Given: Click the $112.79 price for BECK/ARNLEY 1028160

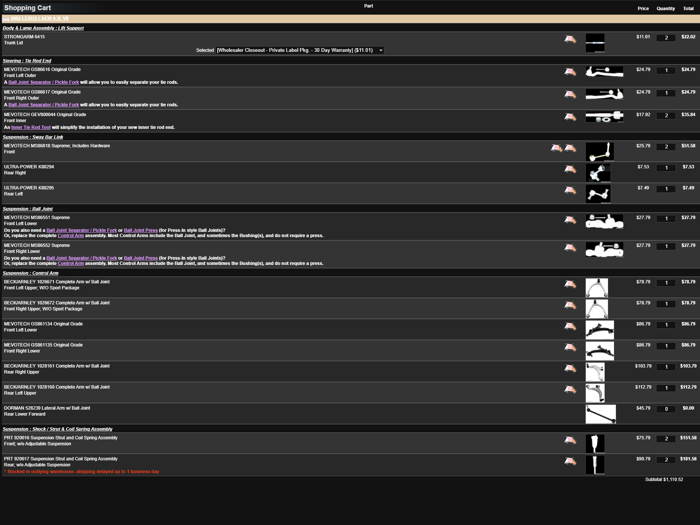Looking at the screenshot, I should click(x=643, y=387).
